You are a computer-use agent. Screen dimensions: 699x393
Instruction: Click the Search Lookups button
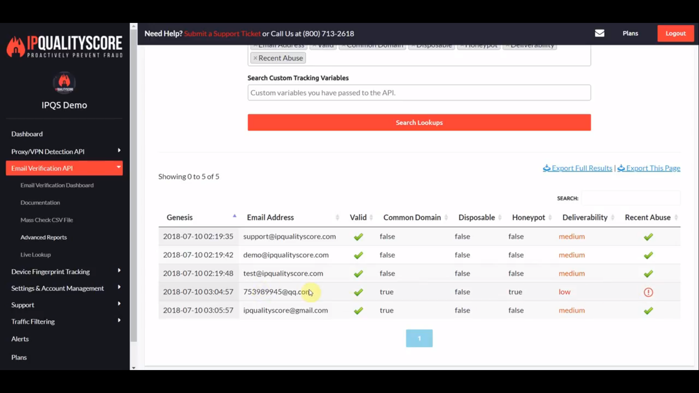[x=419, y=122]
